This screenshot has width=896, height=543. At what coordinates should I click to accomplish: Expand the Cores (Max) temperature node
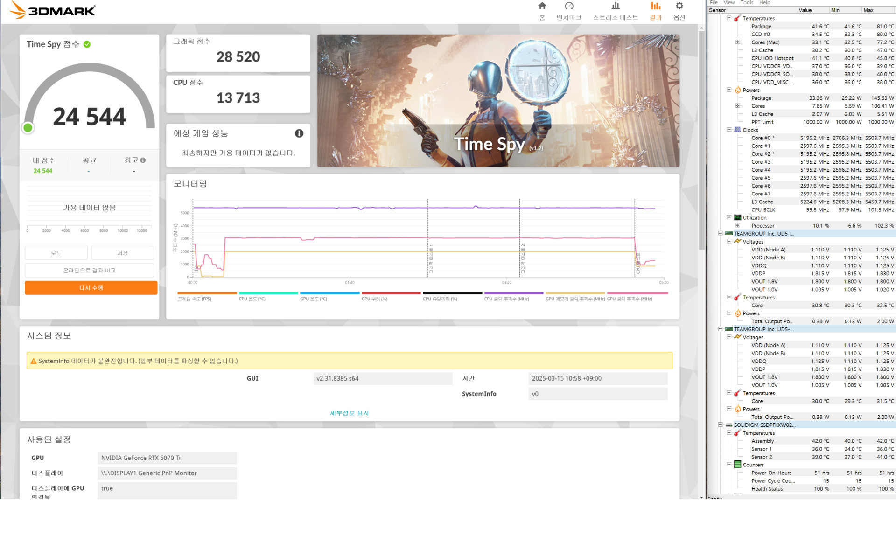[x=738, y=42]
